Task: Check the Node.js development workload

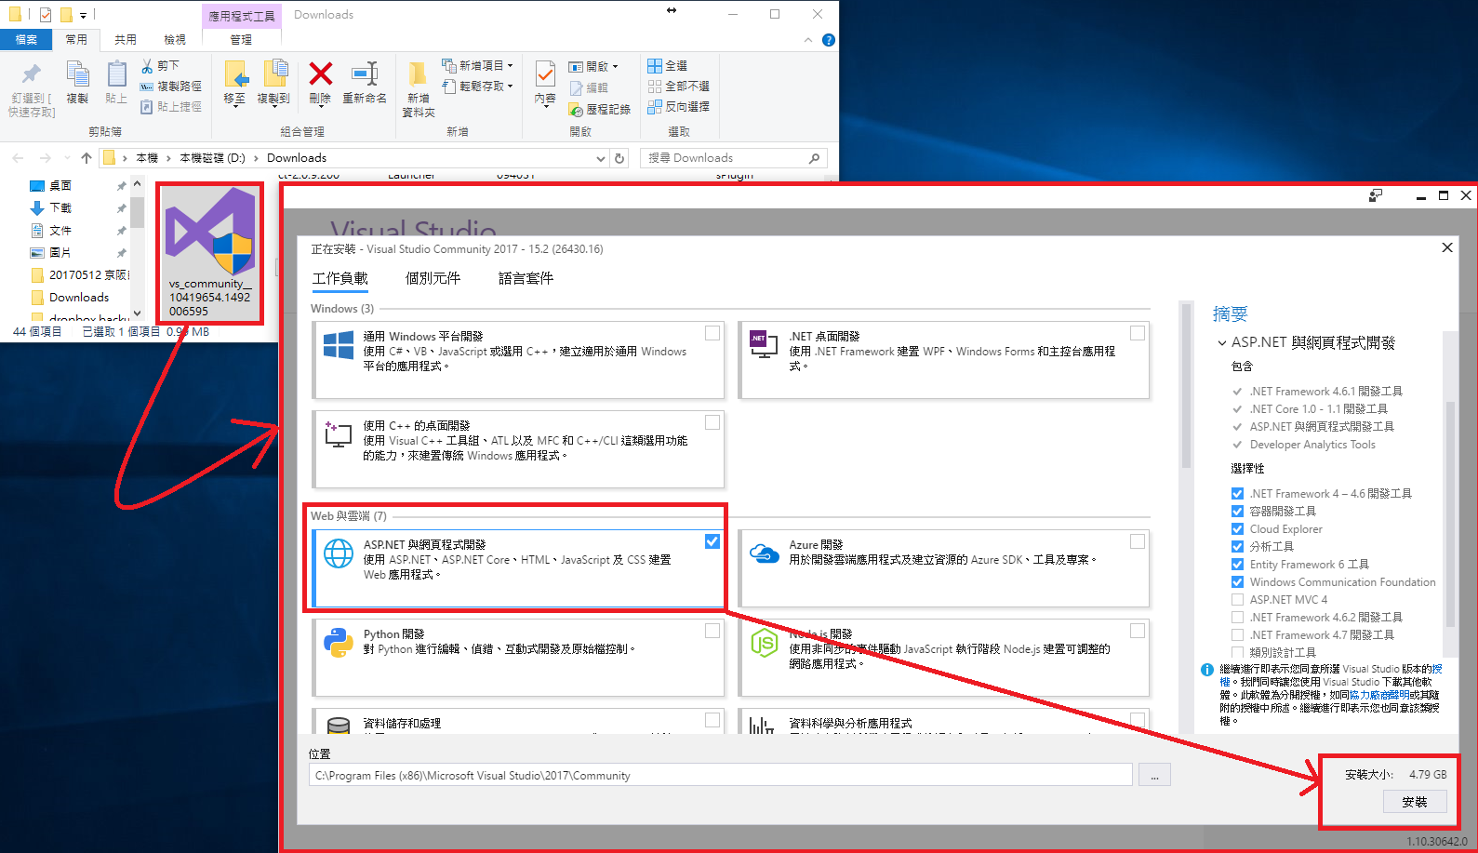Action: pos(1138,631)
